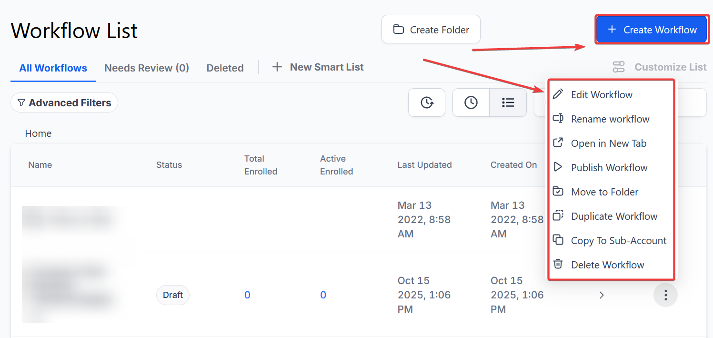Select Duplicate Workflow in the menu
This screenshot has width=713, height=338.
pyautogui.click(x=614, y=216)
